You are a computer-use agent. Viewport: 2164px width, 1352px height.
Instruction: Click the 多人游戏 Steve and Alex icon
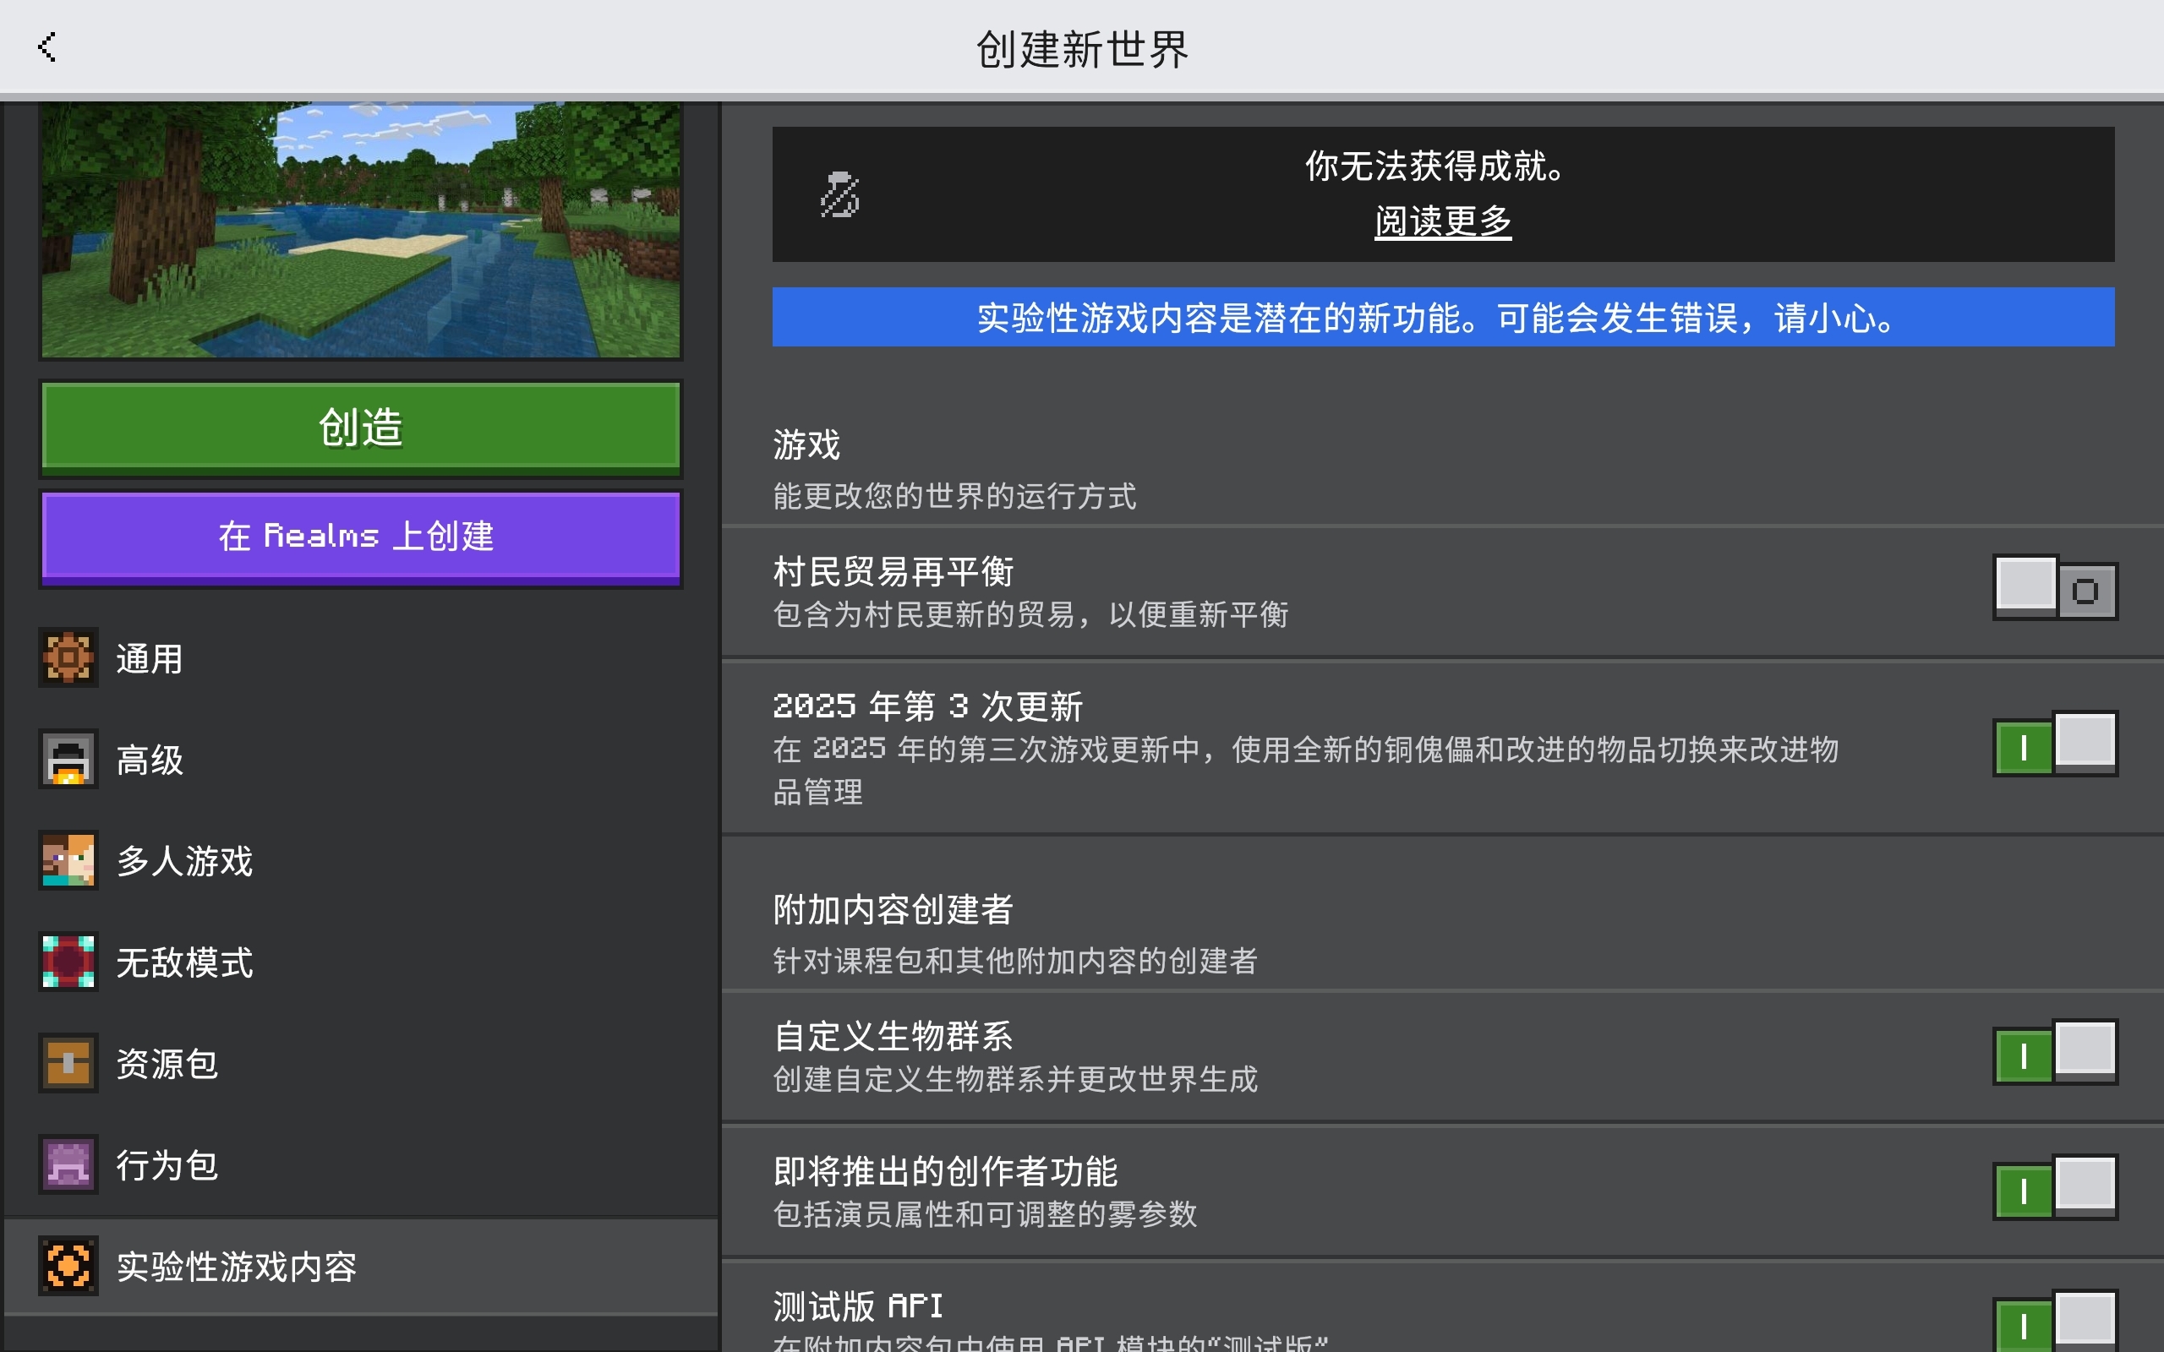click(68, 860)
